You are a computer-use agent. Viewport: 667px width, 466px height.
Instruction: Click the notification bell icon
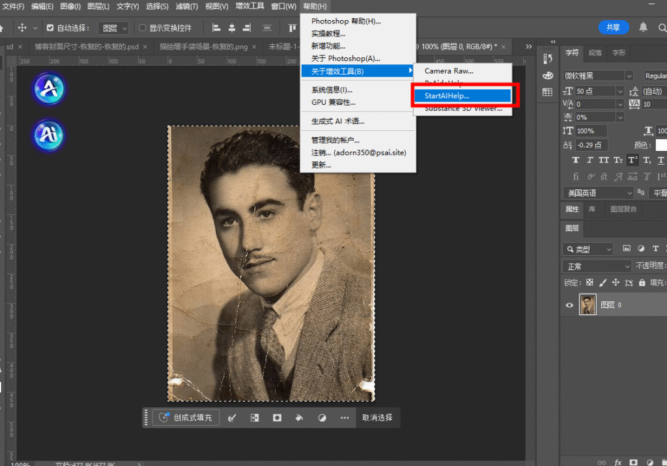click(x=644, y=27)
